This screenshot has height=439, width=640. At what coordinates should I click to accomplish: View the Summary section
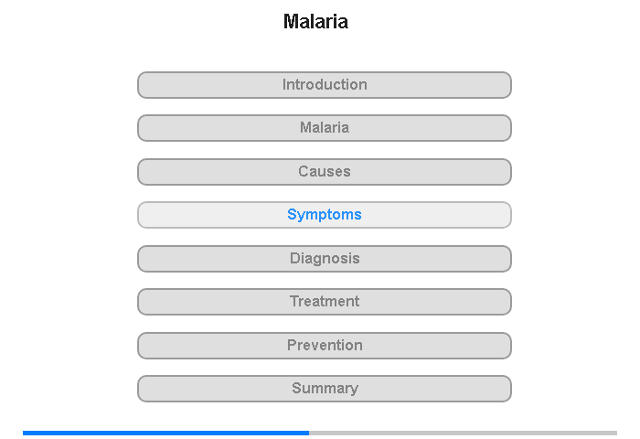[x=325, y=389]
